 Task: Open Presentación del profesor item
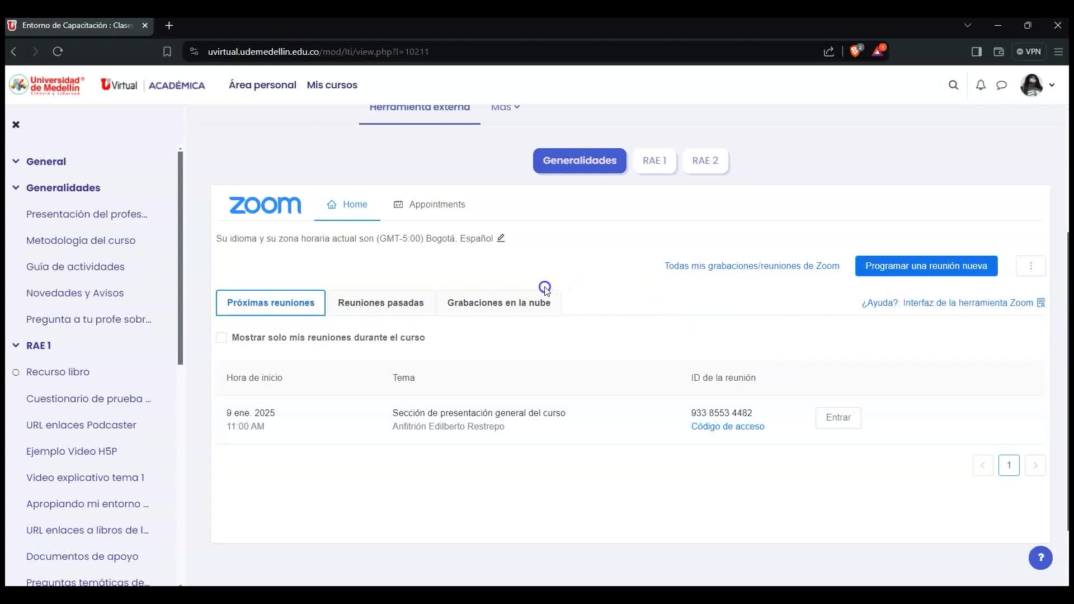(x=87, y=214)
